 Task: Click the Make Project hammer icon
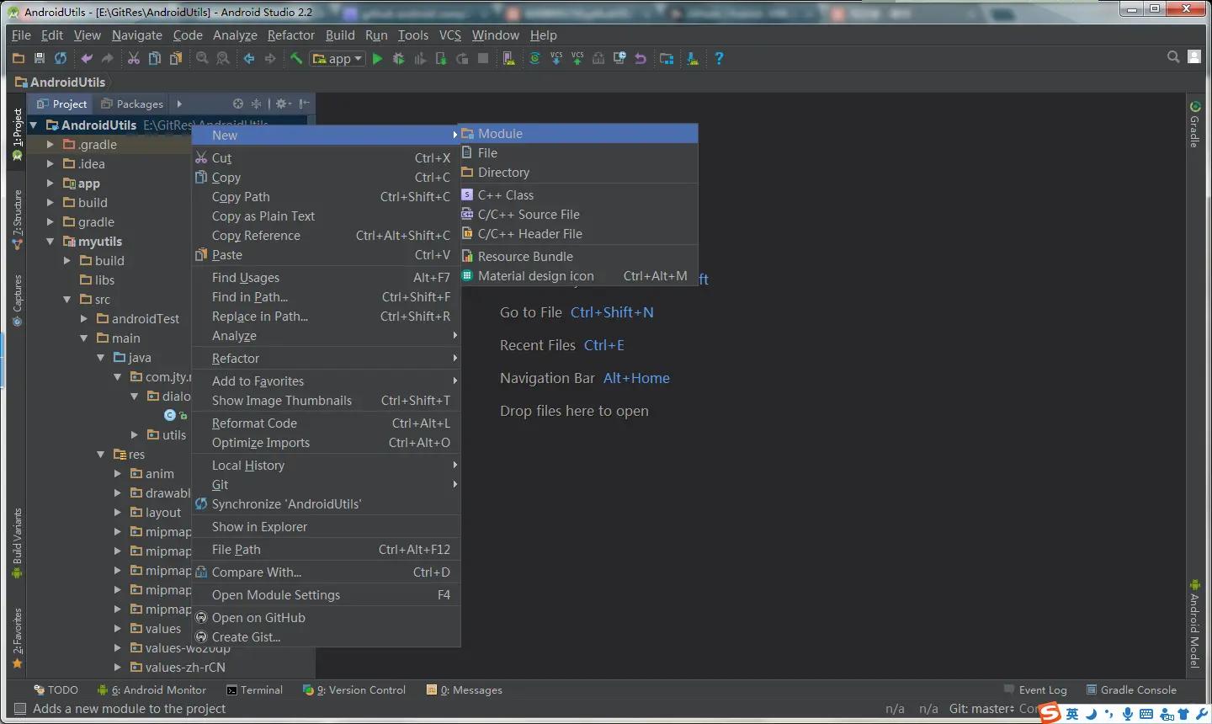click(x=296, y=58)
